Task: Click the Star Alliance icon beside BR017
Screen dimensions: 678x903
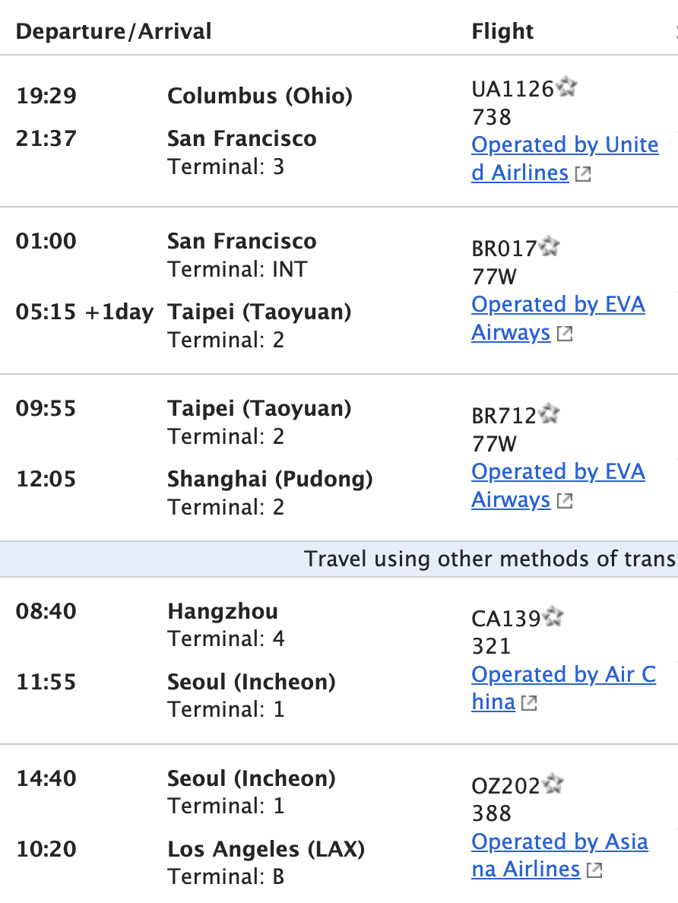Action: click(x=550, y=246)
